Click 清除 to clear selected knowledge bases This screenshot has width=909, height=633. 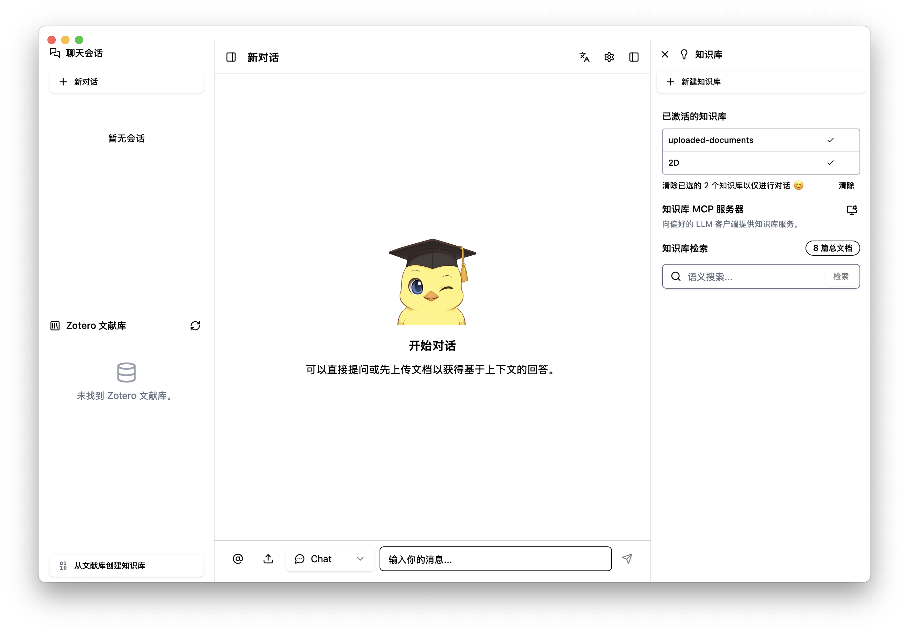coord(846,186)
